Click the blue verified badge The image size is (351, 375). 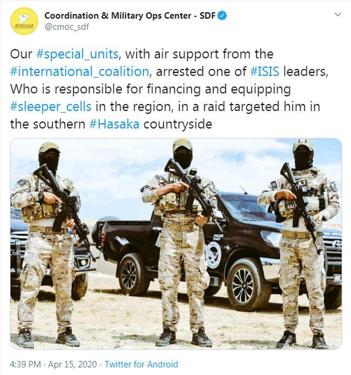click(x=222, y=16)
